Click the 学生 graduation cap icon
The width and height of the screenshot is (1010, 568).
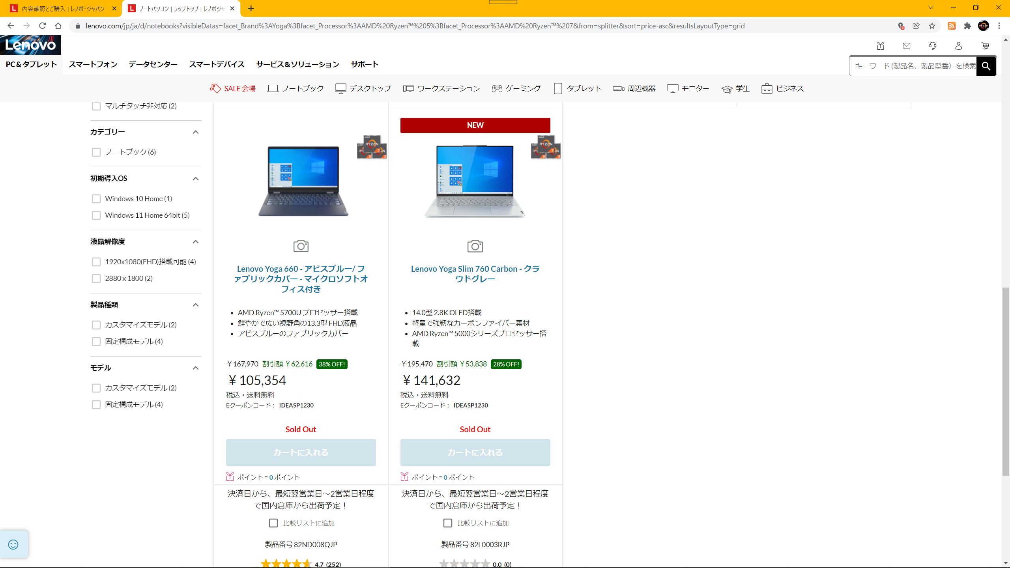point(727,89)
